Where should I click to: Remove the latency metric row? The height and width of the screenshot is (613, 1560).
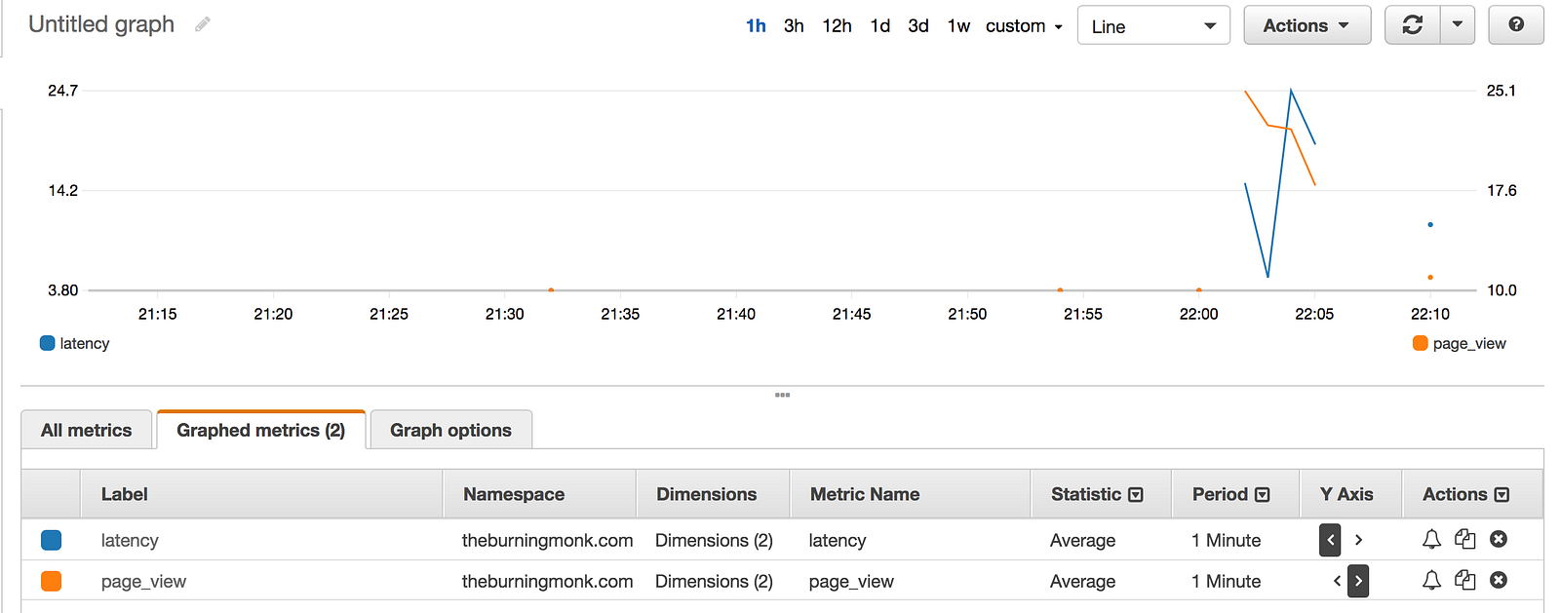[x=1499, y=539]
